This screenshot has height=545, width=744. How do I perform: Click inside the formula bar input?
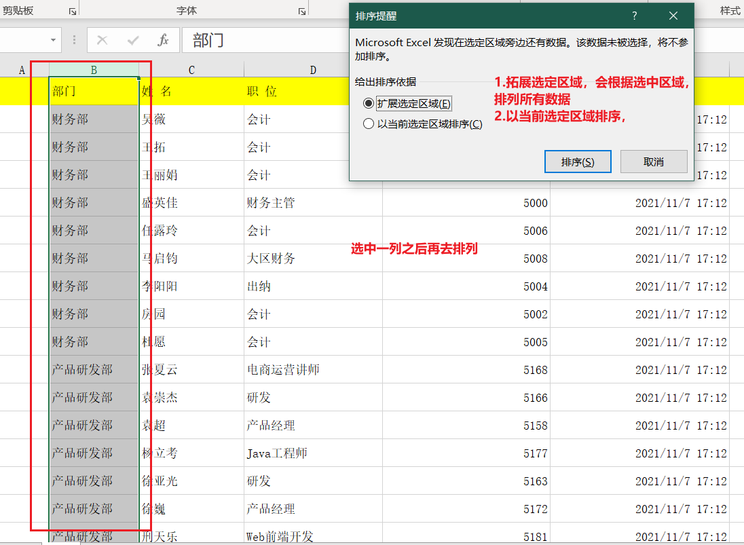265,40
